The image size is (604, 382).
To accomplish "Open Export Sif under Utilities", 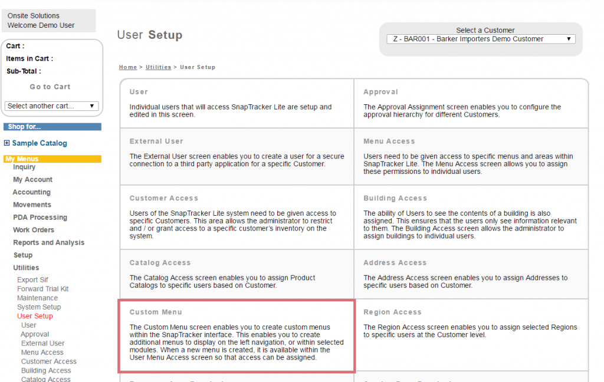I will (x=32, y=280).
